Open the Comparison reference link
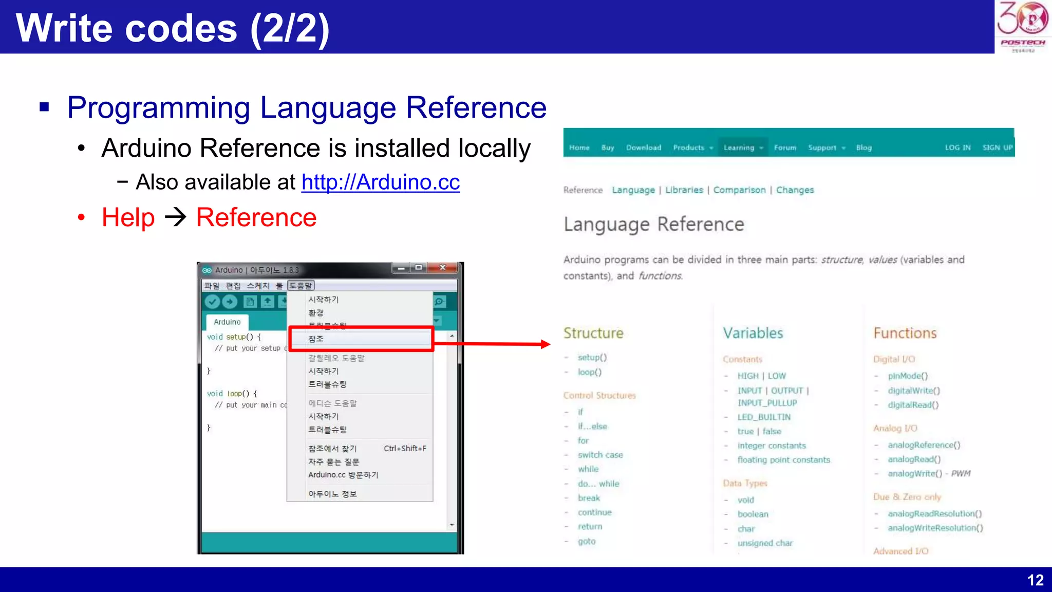1052x592 pixels. 739,190
